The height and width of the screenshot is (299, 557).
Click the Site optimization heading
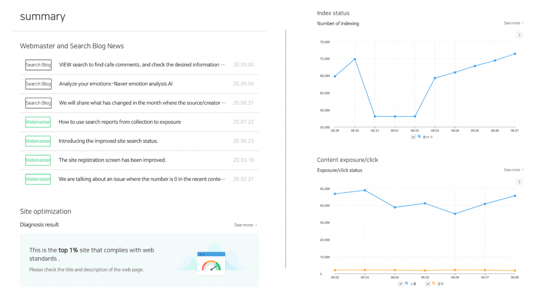tap(46, 212)
